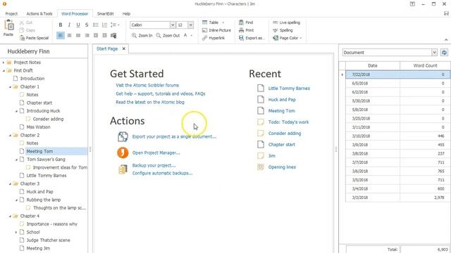451x253 pixels.
Task: Open recent Opening lines item
Action: click(282, 167)
